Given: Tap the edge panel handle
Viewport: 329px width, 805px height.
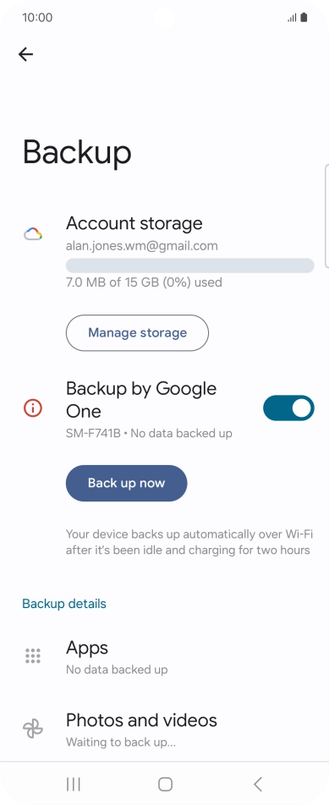Looking at the screenshot, I should (327, 216).
